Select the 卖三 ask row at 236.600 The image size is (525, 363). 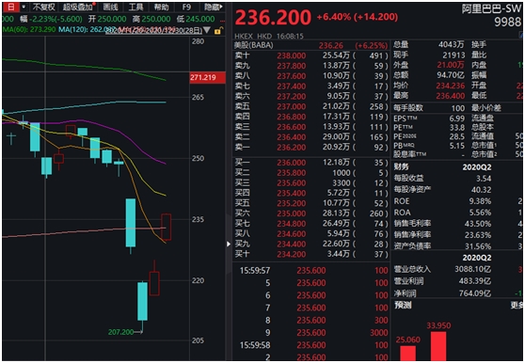(310, 127)
